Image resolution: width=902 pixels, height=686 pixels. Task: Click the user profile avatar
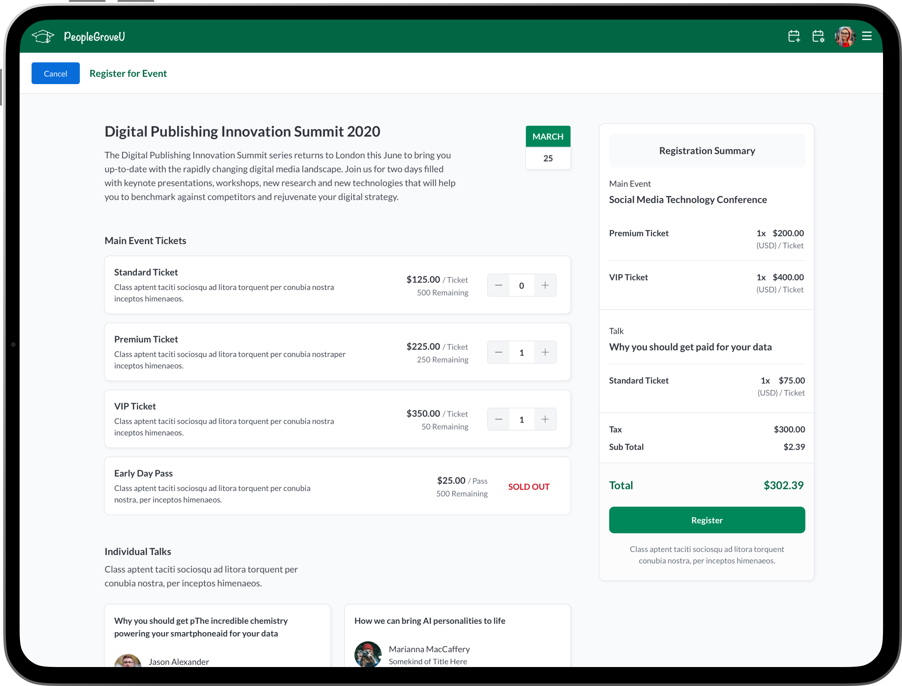844,37
